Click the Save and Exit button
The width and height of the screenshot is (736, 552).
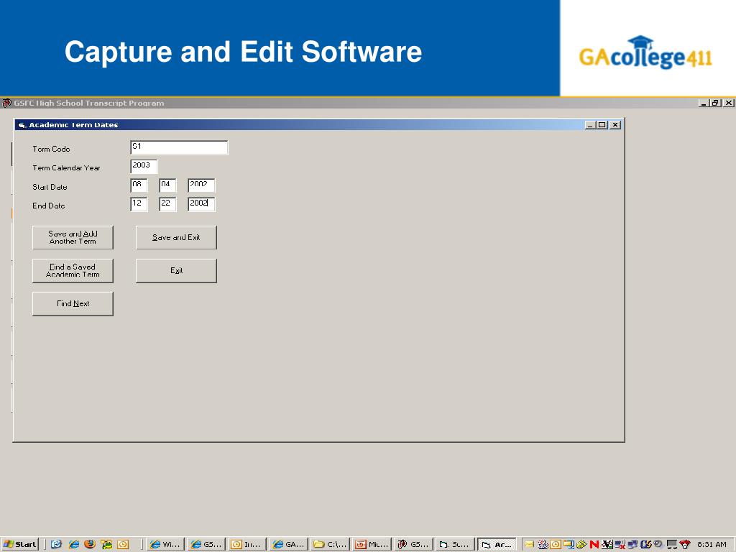(x=177, y=237)
